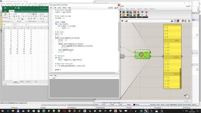Toggle bold formatting in Excel ribbon
This screenshot has width=201, height=113.
[14, 16]
